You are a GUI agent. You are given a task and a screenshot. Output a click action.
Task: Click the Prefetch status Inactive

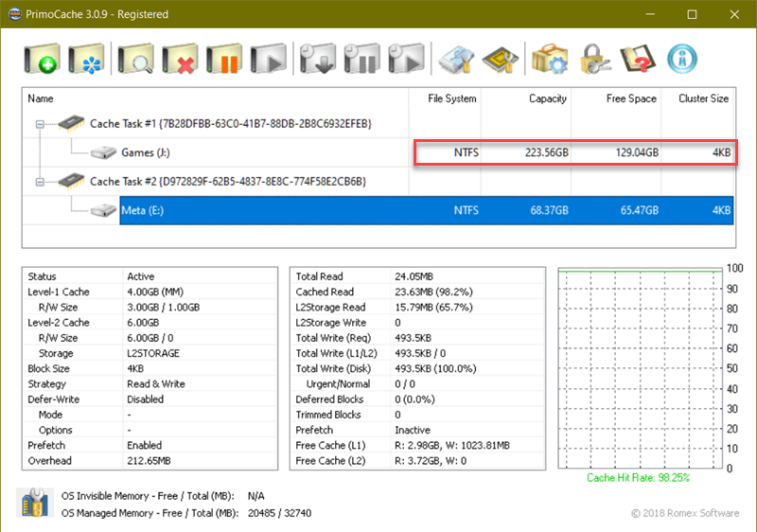tap(413, 430)
